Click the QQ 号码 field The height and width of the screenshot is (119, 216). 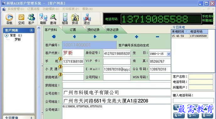pyautogui.click(x=160, y=69)
